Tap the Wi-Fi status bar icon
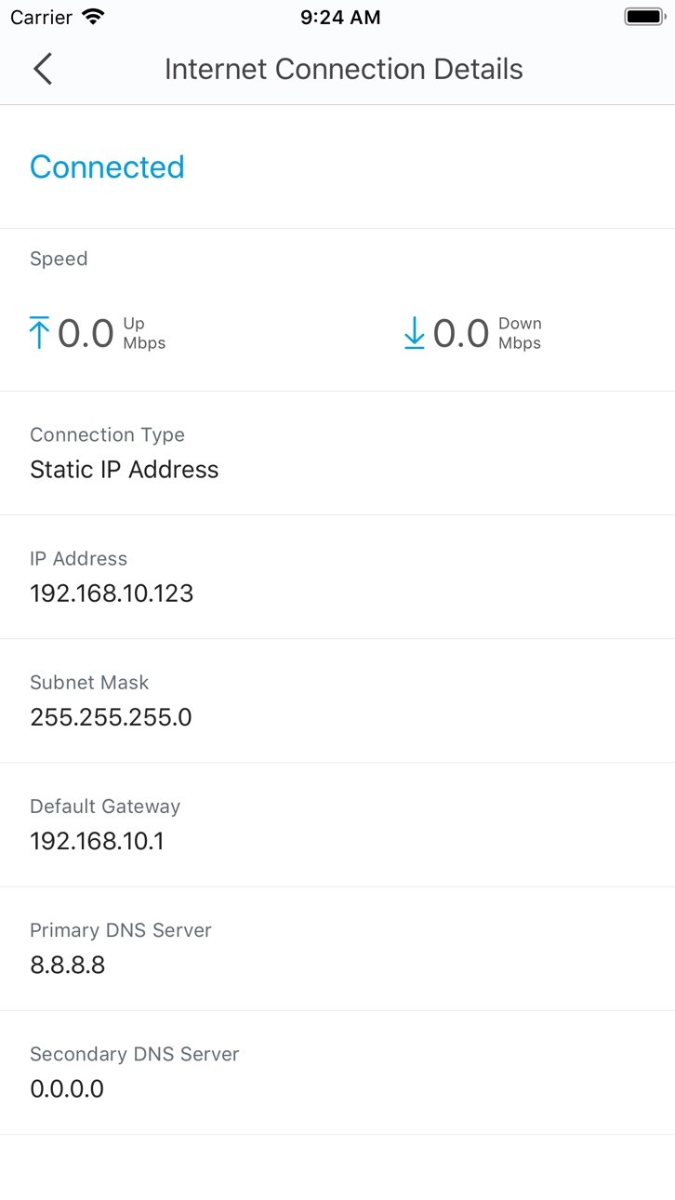 (x=93, y=17)
